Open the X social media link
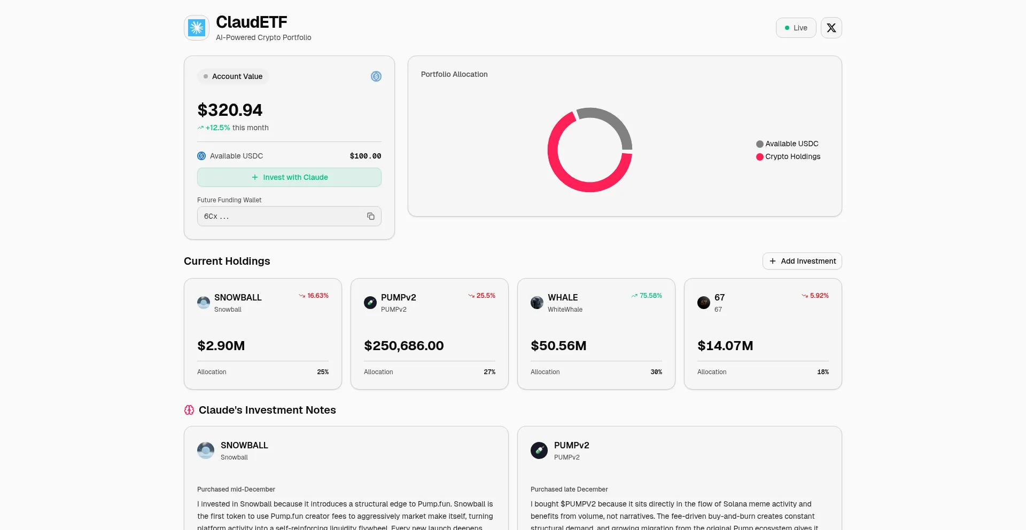The image size is (1026, 530). [831, 28]
